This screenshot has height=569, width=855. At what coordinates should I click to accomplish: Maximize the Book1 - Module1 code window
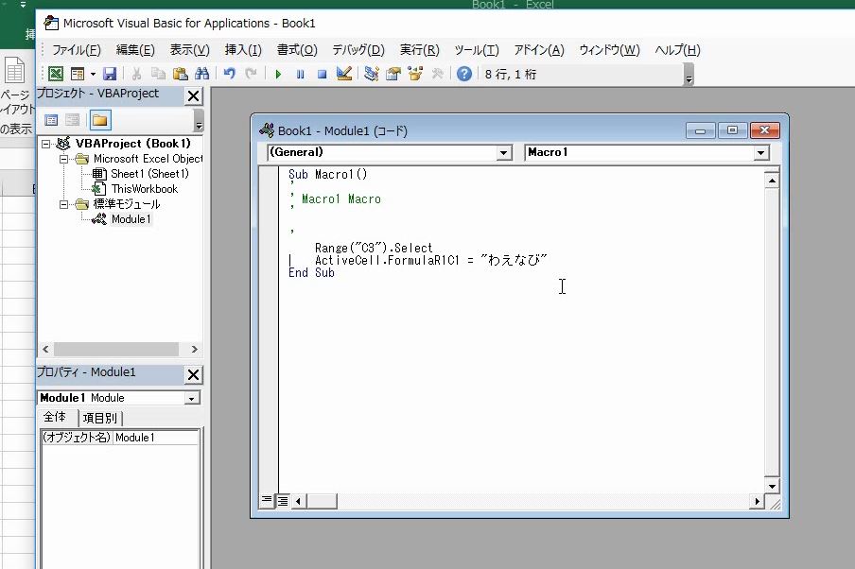pos(732,130)
